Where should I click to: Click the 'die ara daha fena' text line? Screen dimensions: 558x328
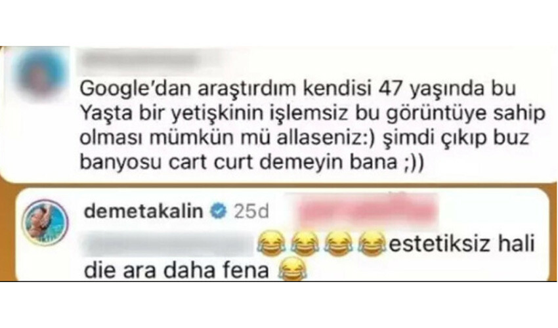[x=177, y=270]
